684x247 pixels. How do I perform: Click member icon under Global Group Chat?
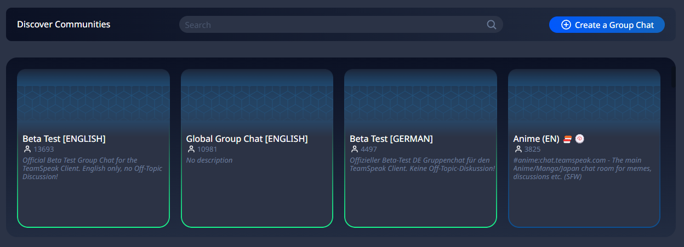[191, 149]
